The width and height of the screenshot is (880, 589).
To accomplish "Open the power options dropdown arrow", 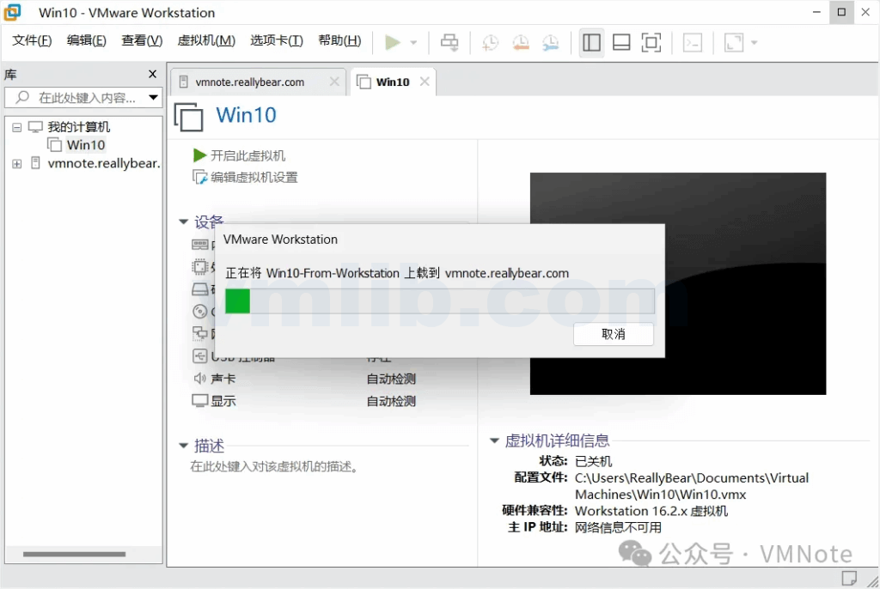I will 413,42.
